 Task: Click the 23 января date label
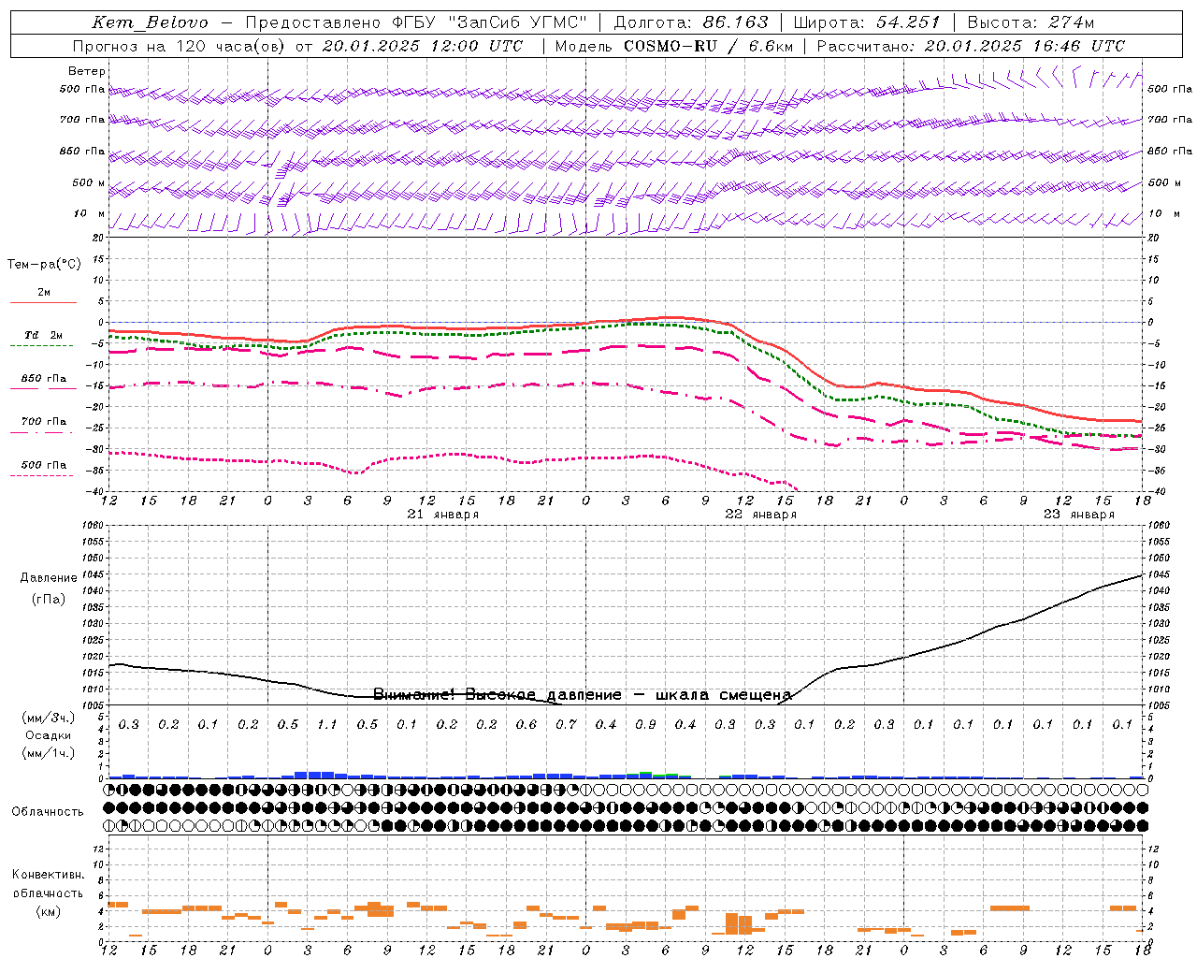[1079, 515]
